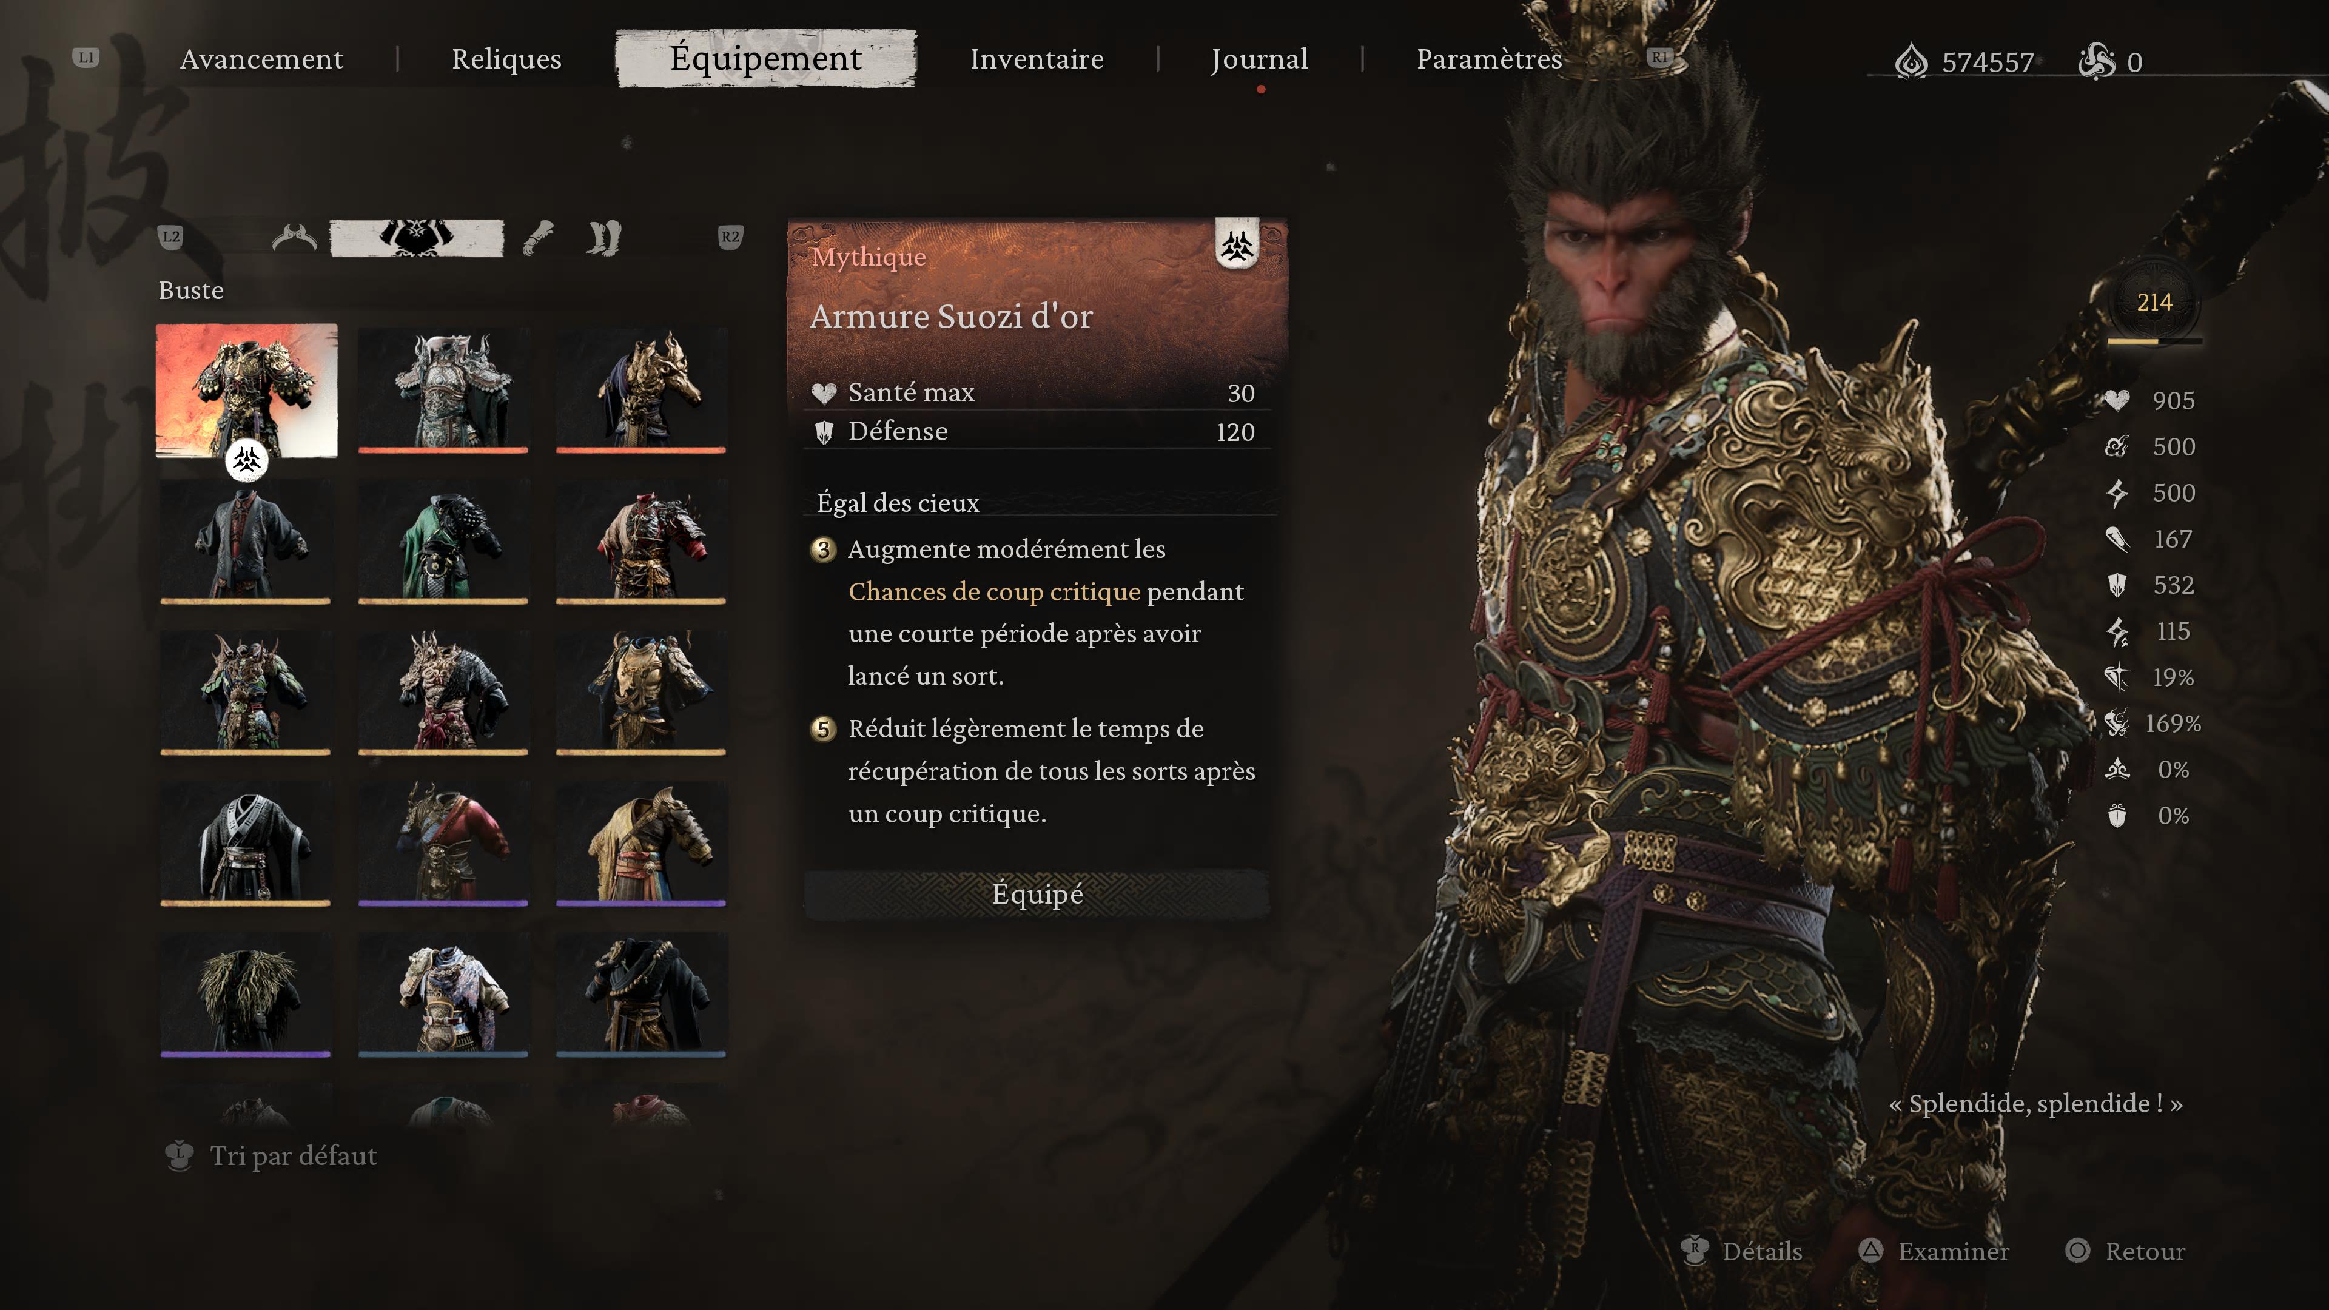
Task: Click the Détails prompt
Action: (1741, 1251)
